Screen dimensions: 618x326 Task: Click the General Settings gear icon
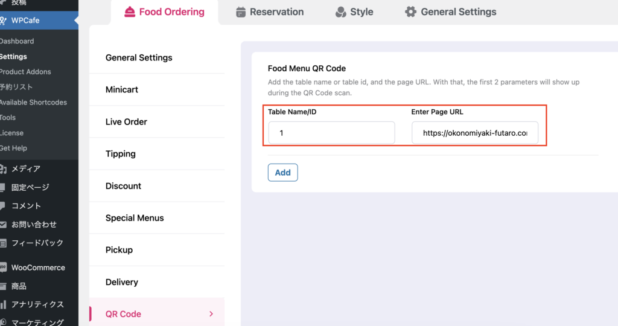point(411,11)
